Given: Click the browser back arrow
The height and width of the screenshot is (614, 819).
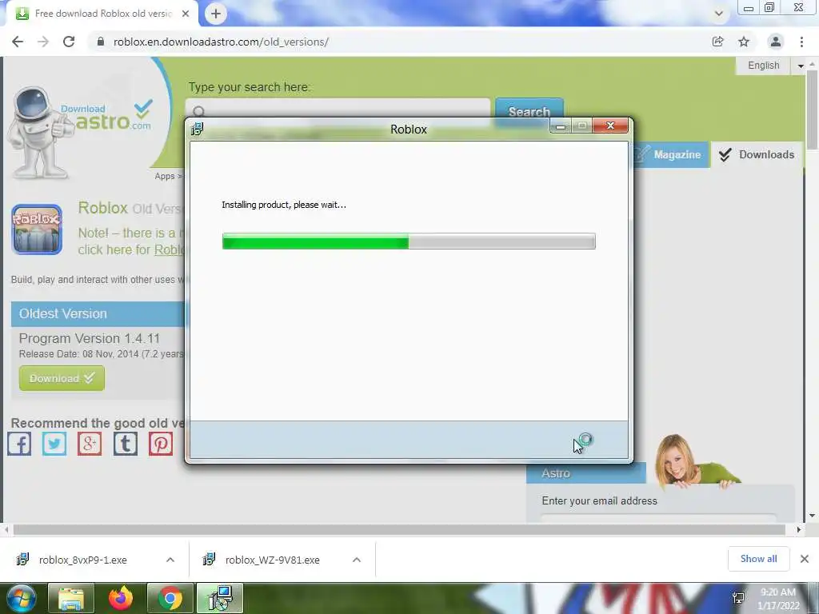Looking at the screenshot, I should click(x=18, y=42).
